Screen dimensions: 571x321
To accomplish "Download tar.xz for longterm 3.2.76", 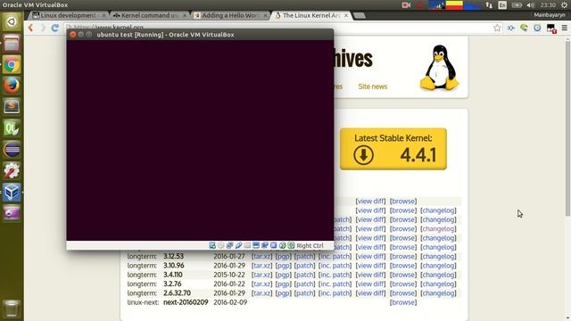I will [261, 284].
